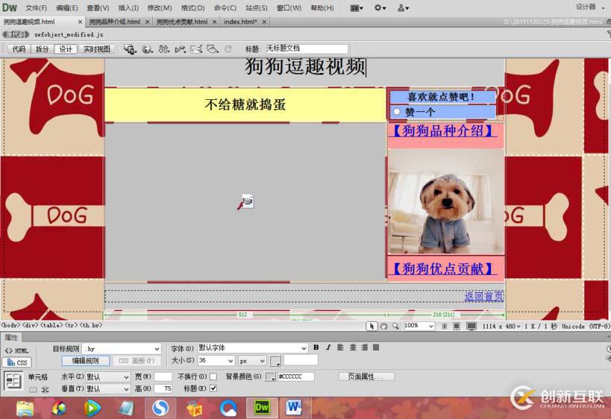Open the 站点(S) menu
The image size is (611, 419).
coord(257,7)
